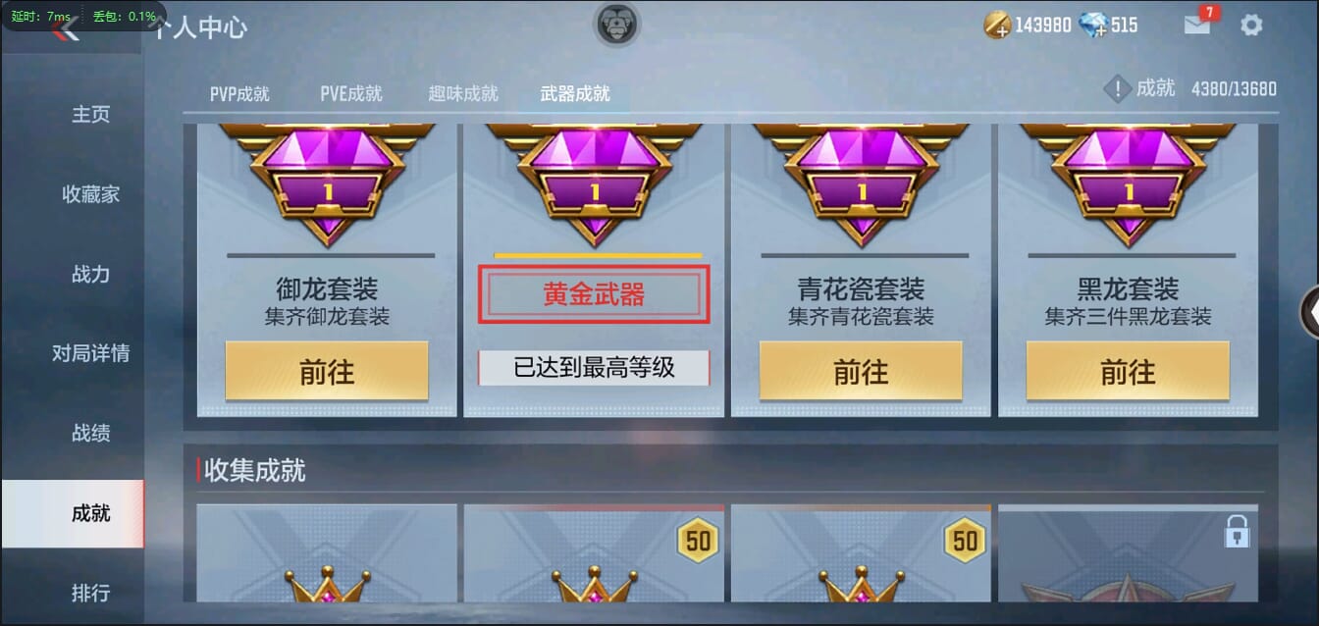Tap the gold coin plus icon
1319x626 pixels.
(x=997, y=26)
